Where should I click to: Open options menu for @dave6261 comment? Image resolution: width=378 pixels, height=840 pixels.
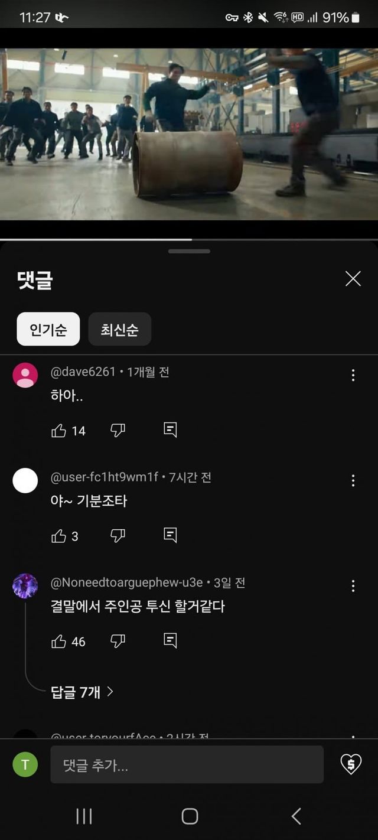tap(353, 375)
